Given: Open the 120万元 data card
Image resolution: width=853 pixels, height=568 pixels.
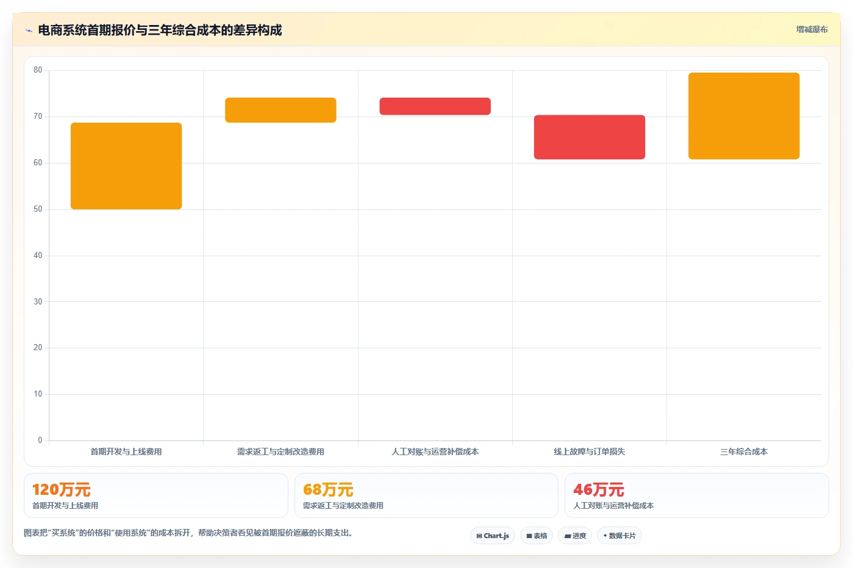Looking at the screenshot, I should [156, 495].
